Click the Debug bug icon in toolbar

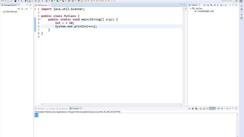click(47, 1)
